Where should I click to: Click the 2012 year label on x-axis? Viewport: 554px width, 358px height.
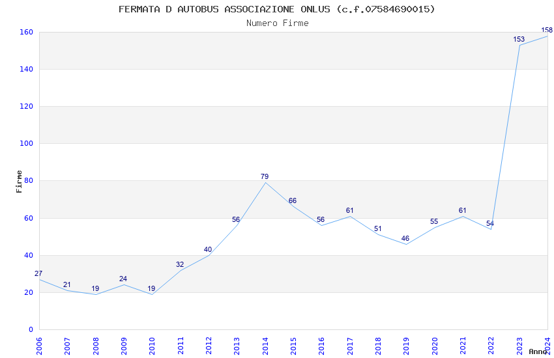pyautogui.click(x=209, y=346)
